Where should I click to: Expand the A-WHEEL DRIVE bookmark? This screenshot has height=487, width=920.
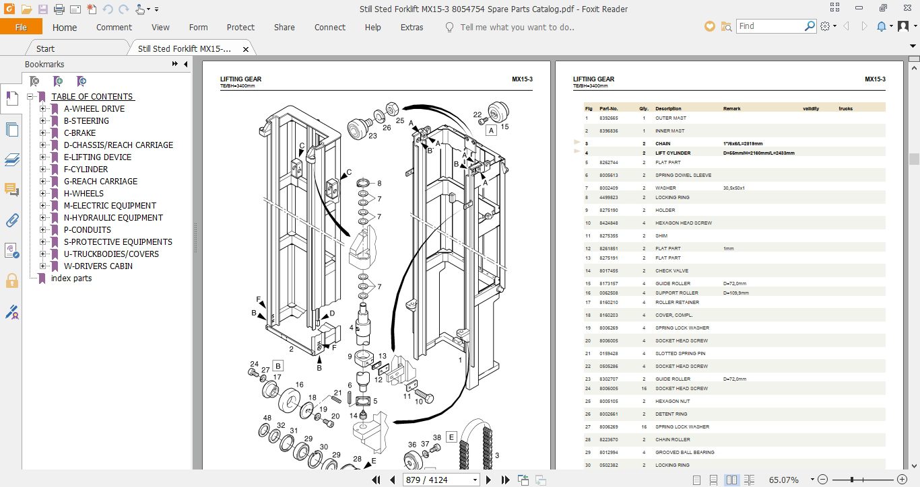[42, 109]
